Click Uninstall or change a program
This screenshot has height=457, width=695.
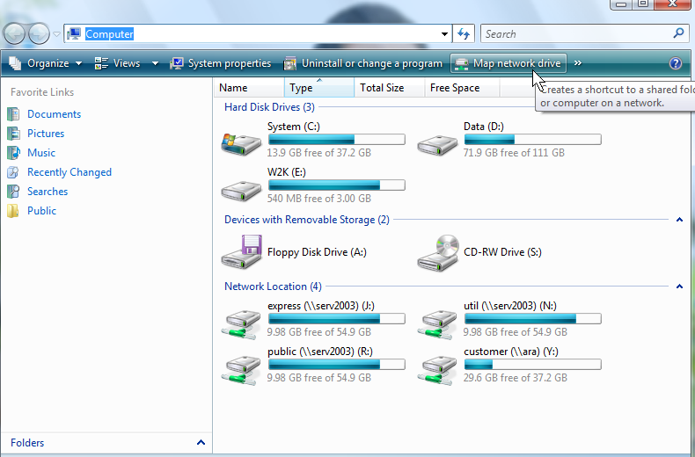click(362, 63)
